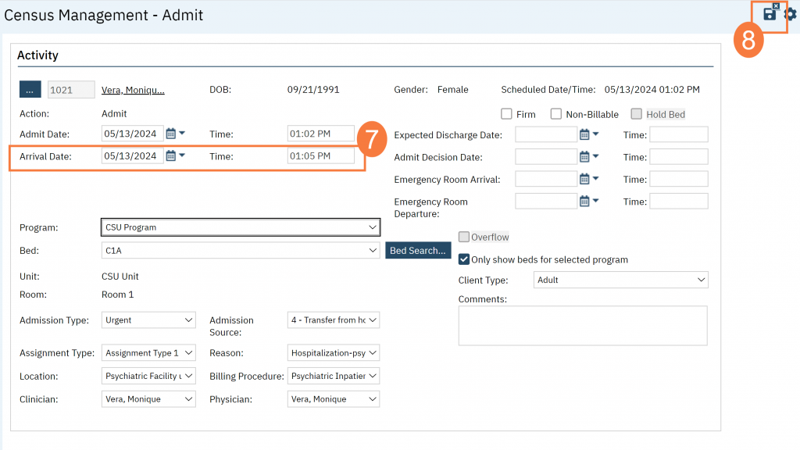Click the ellipsis client lookup icon

[x=30, y=89]
